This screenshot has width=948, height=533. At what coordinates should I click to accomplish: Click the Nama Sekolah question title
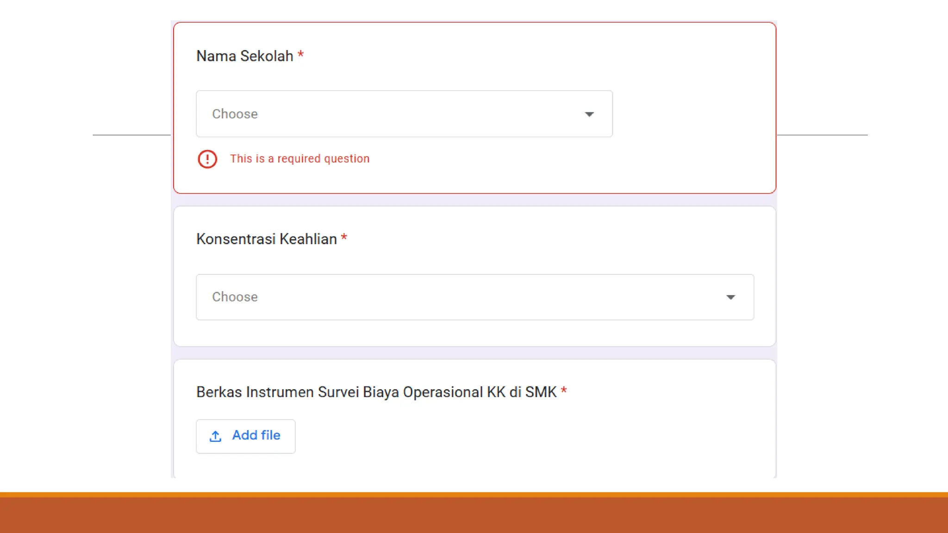[244, 56]
